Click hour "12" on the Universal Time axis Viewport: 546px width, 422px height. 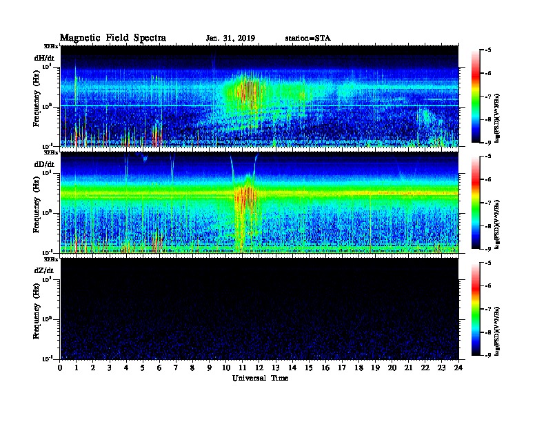[x=259, y=368]
